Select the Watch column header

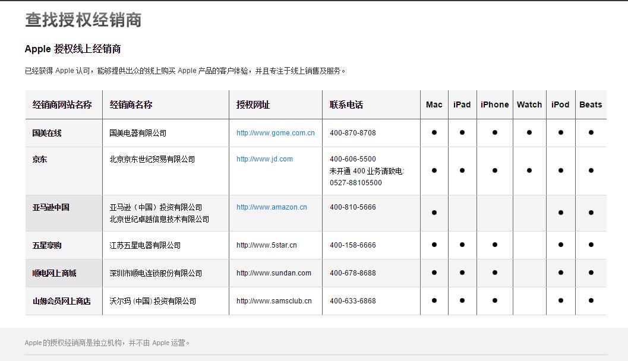click(x=528, y=104)
